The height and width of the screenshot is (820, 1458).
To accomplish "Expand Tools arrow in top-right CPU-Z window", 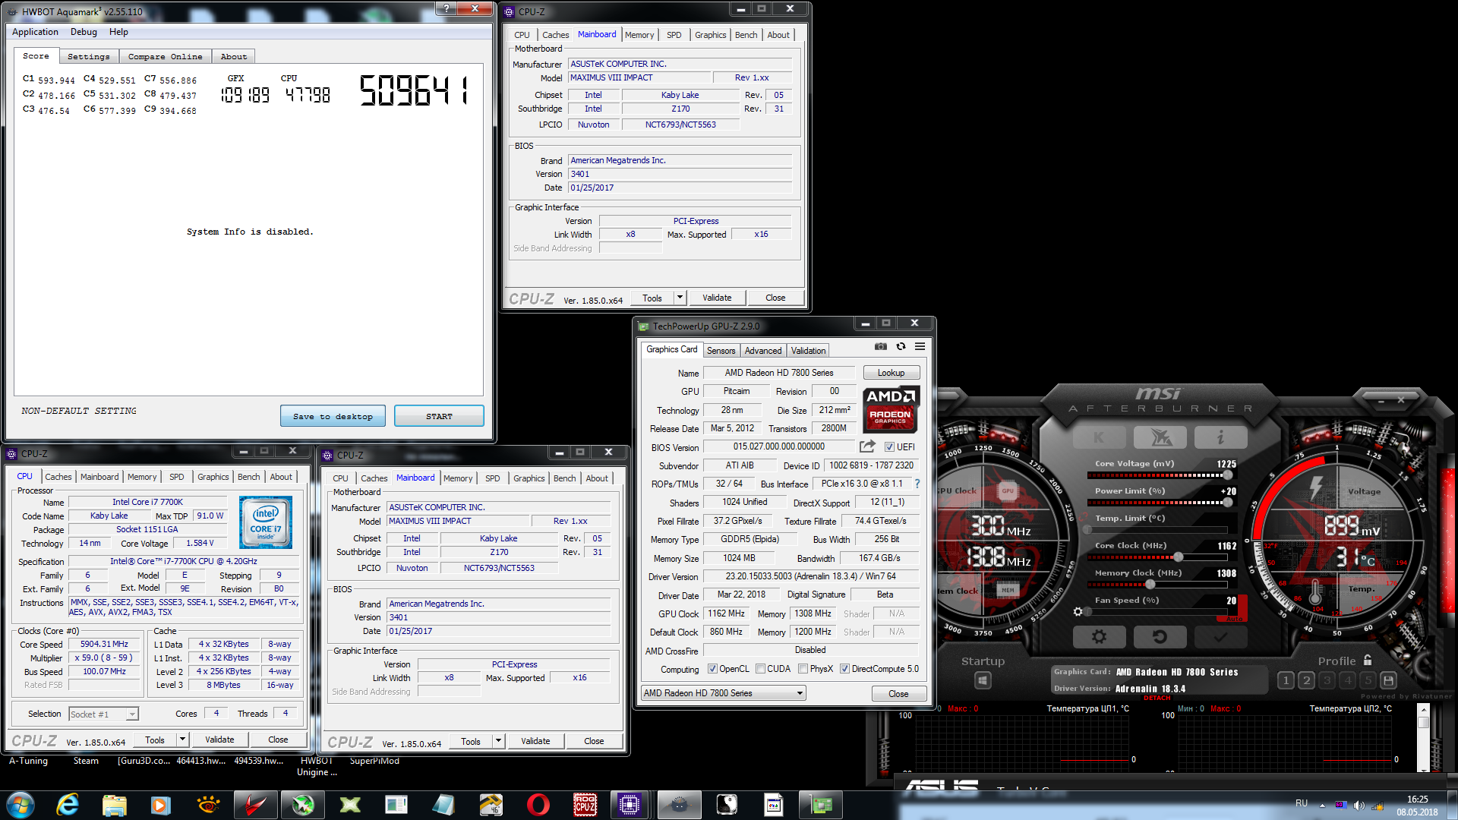I will 680,298.
